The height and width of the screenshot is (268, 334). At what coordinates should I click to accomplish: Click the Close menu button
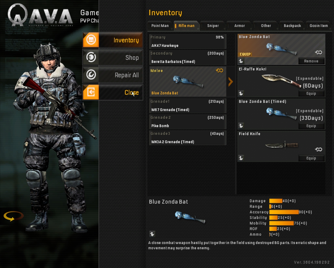coord(113,92)
